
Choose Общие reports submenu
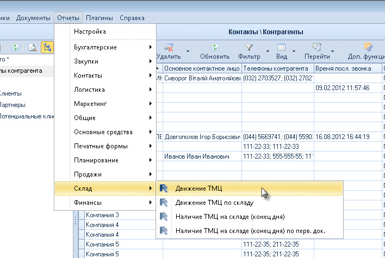pos(105,118)
